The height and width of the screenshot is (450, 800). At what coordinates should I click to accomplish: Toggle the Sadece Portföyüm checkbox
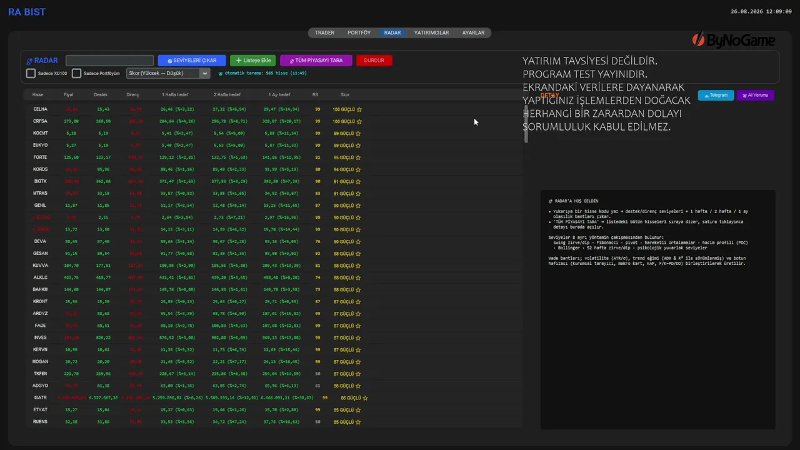(x=76, y=74)
